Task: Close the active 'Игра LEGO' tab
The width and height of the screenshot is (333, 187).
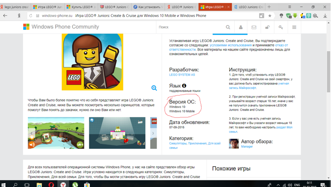Action: (228, 7)
